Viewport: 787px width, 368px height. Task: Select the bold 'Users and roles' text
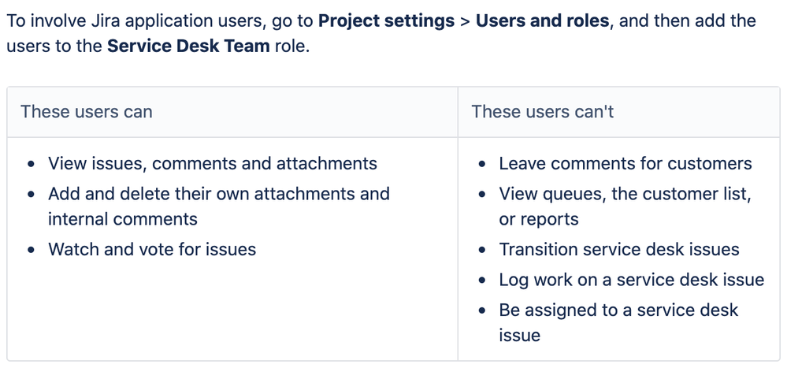tap(543, 21)
